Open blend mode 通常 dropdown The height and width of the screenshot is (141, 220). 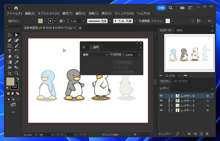point(95,55)
